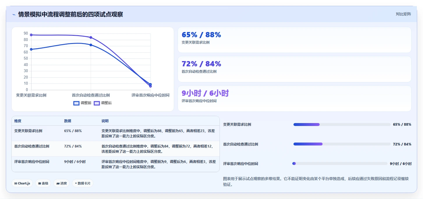Click the 9小时 / 6小时 stat card headline
The width and height of the screenshot is (423, 199).
click(x=205, y=93)
